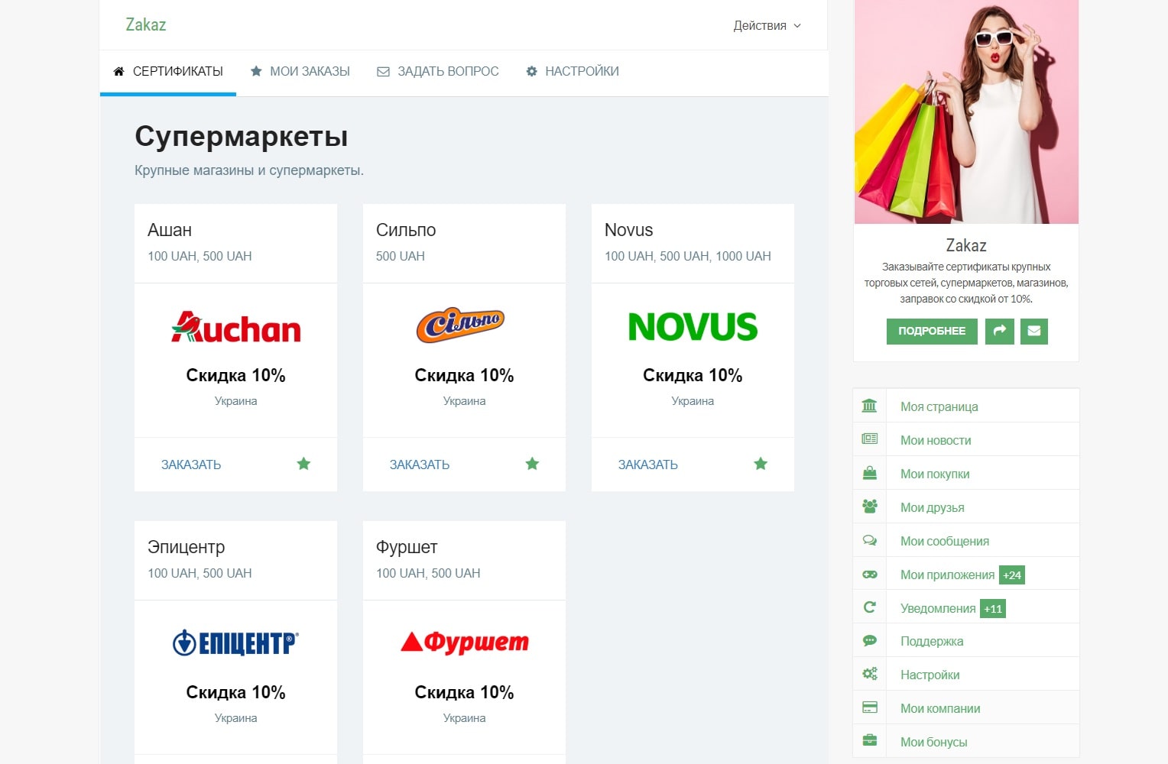This screenshot has width=1168, height=764.
Task: Toggle favorite star on Сильпо card
Action: point(532,464)
